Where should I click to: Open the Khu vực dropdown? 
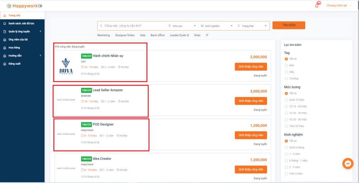tap(182, 26)
